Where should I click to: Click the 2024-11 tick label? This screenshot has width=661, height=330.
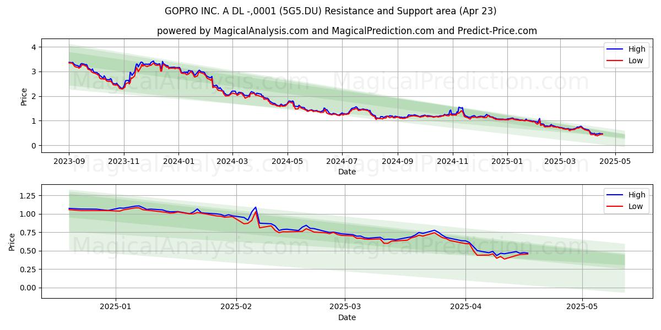pyautogui.click(x=453, y=161)
